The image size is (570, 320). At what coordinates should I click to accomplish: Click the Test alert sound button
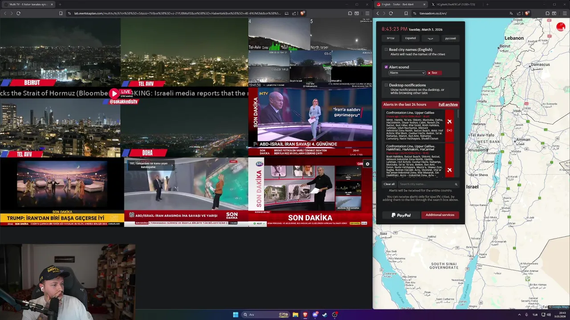click(434, 73)
